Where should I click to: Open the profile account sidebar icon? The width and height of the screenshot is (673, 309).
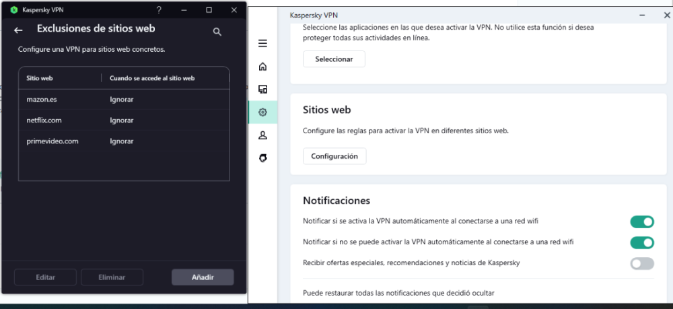coord(262,135)
